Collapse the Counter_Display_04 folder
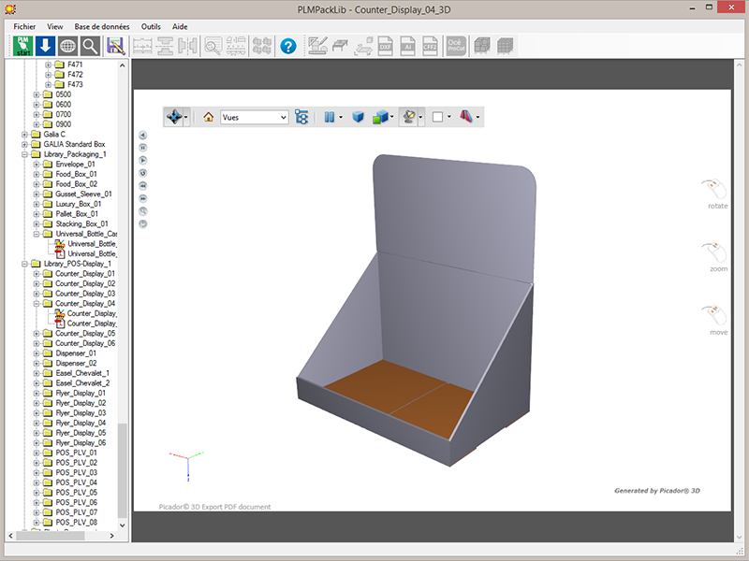 click(37, 303)
